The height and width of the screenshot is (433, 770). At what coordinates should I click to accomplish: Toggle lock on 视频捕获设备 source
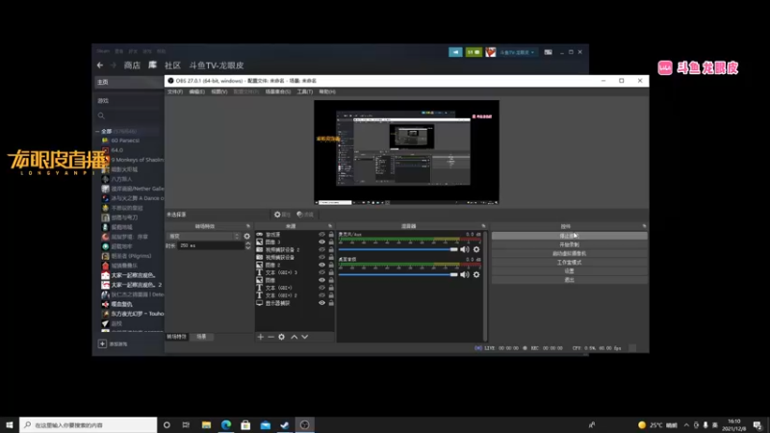click(x=331, y=257)
